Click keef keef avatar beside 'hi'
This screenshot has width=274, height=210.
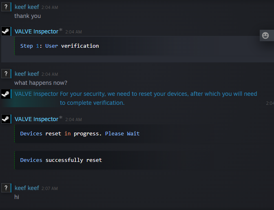point(6,188)
